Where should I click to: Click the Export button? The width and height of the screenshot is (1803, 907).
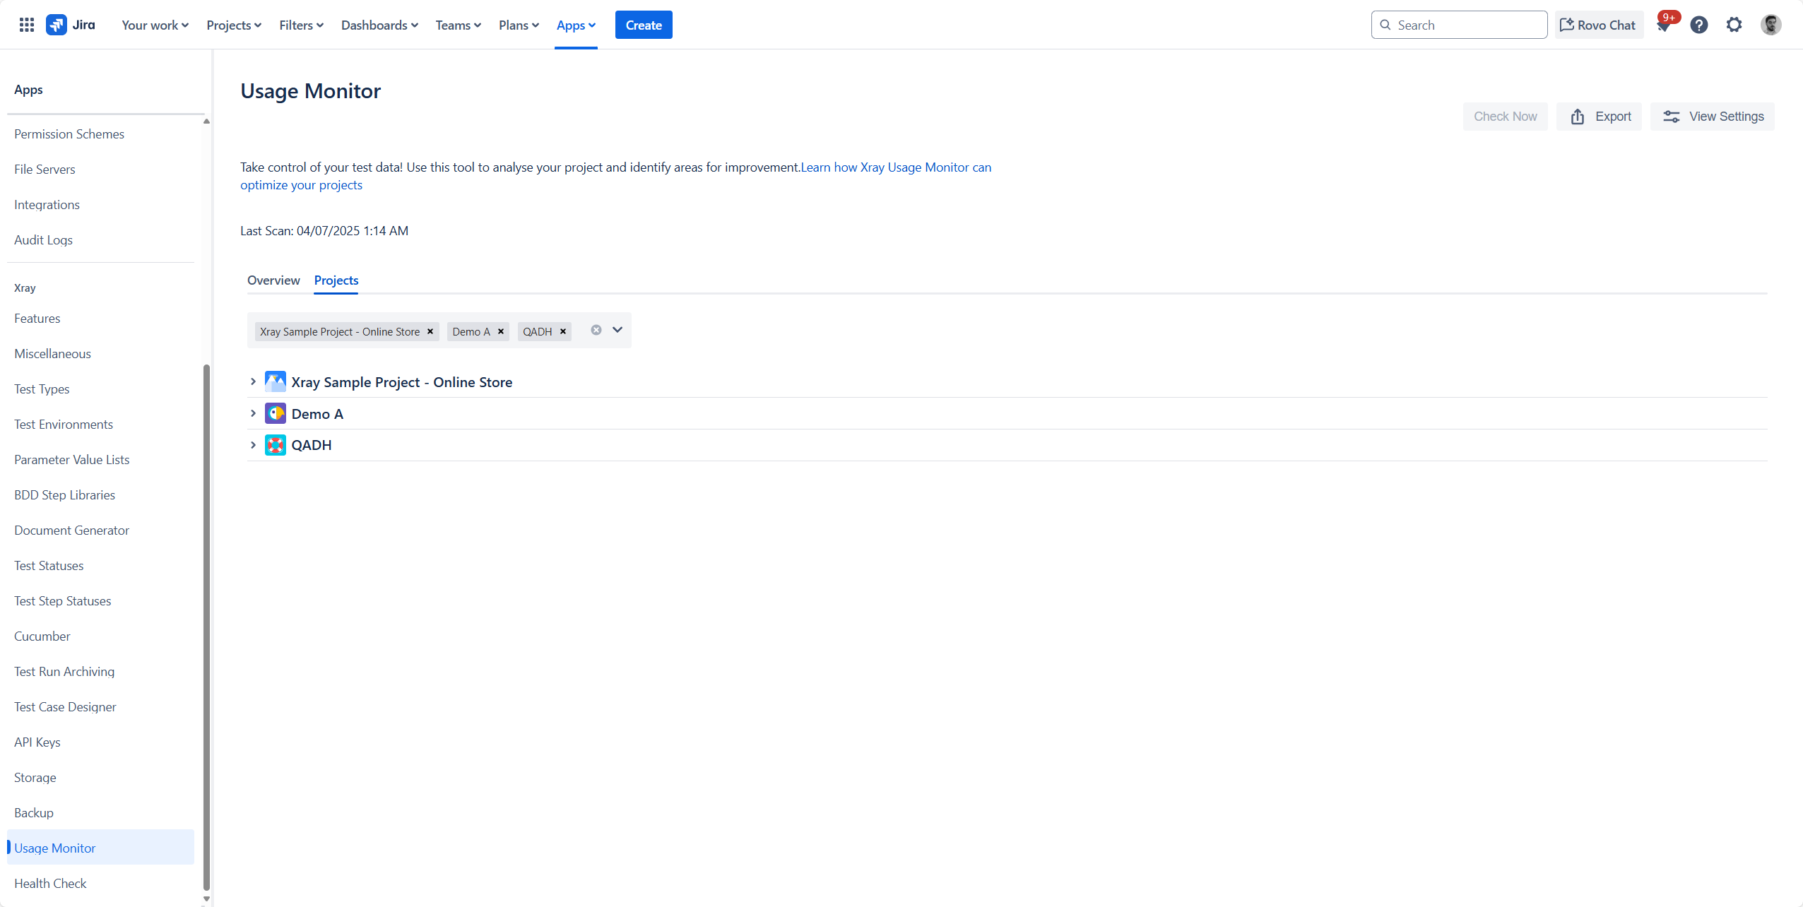[1600, 117]
